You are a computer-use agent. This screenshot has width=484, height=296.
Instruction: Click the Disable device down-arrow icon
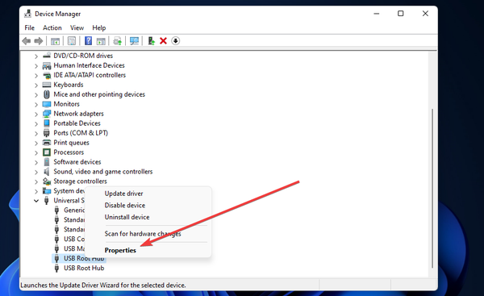point(176,41)
